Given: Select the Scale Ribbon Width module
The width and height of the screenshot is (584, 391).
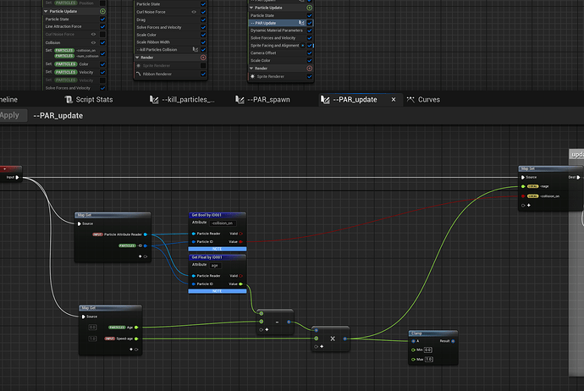Looking at the screenshot, I should 153,42.
